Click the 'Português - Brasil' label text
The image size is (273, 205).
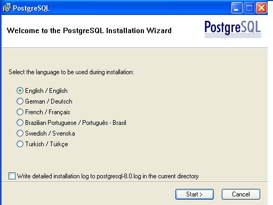104,123
